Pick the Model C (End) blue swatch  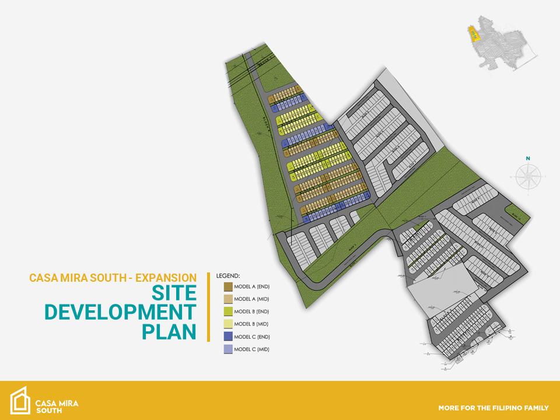coord(228,337)
